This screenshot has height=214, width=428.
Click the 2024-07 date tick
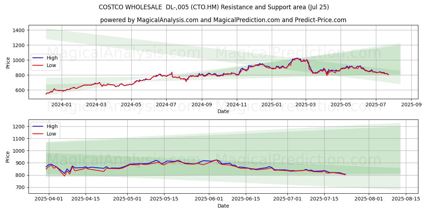tap(166, 104)
